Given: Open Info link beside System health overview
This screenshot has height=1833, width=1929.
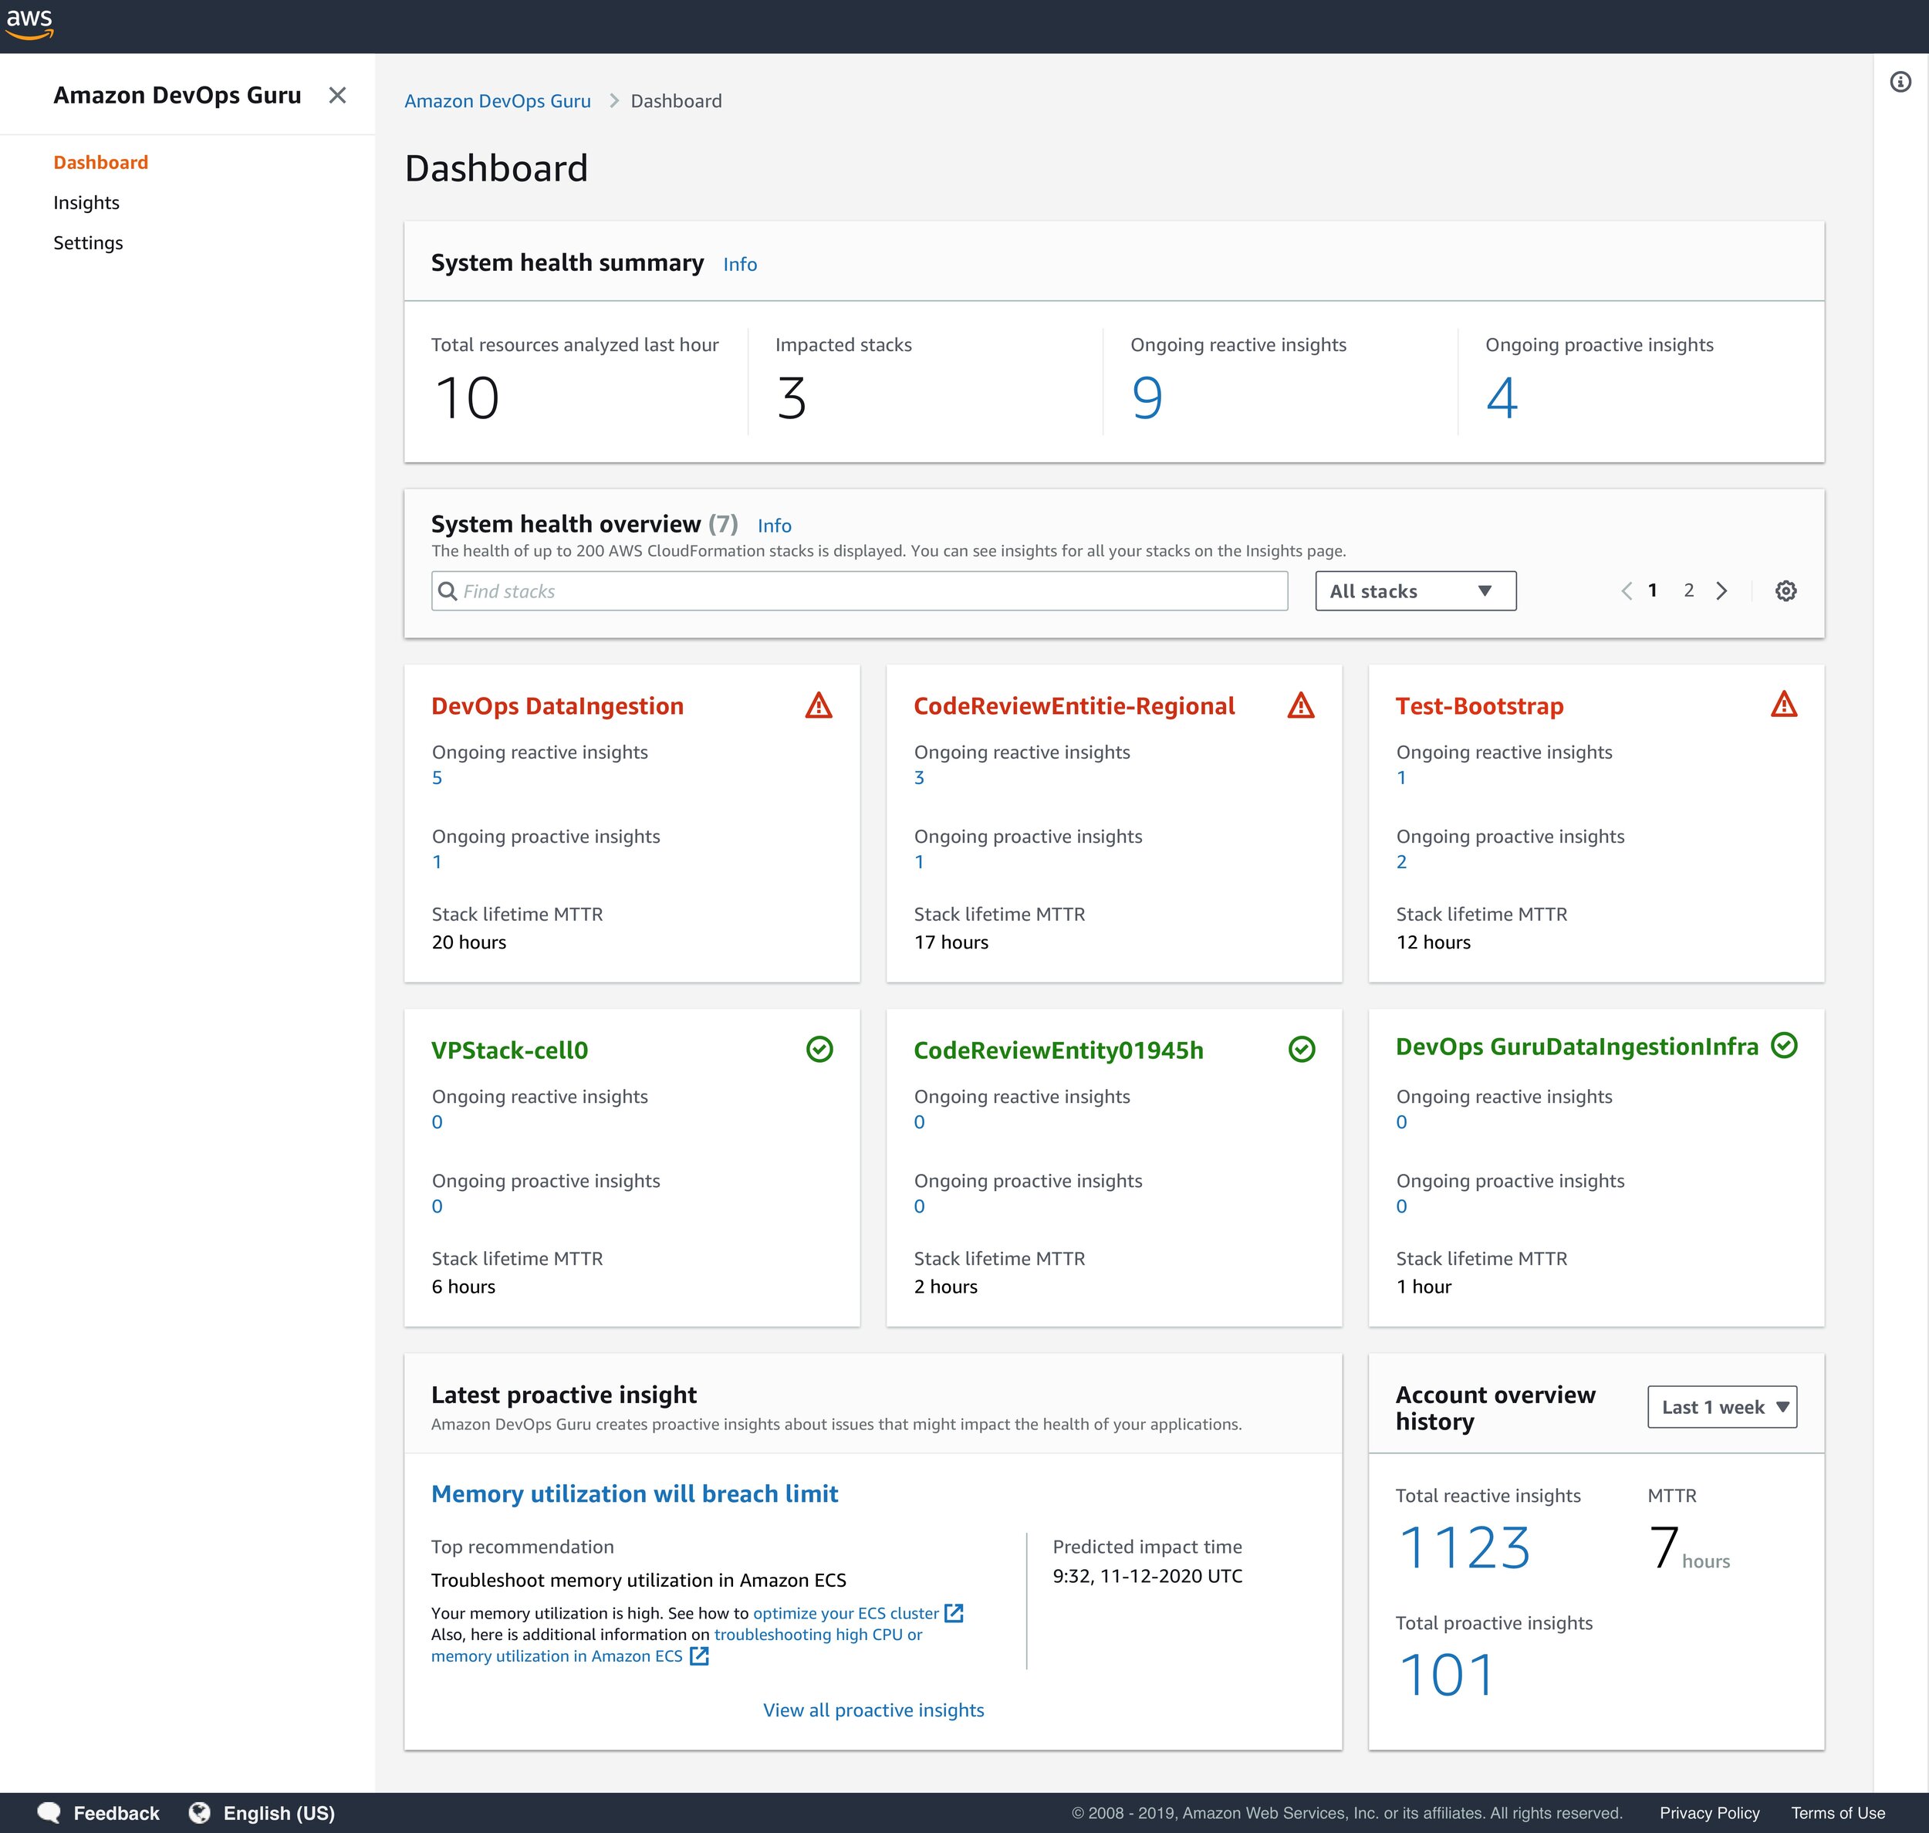Looking at the screenshot, I should 774,526.
